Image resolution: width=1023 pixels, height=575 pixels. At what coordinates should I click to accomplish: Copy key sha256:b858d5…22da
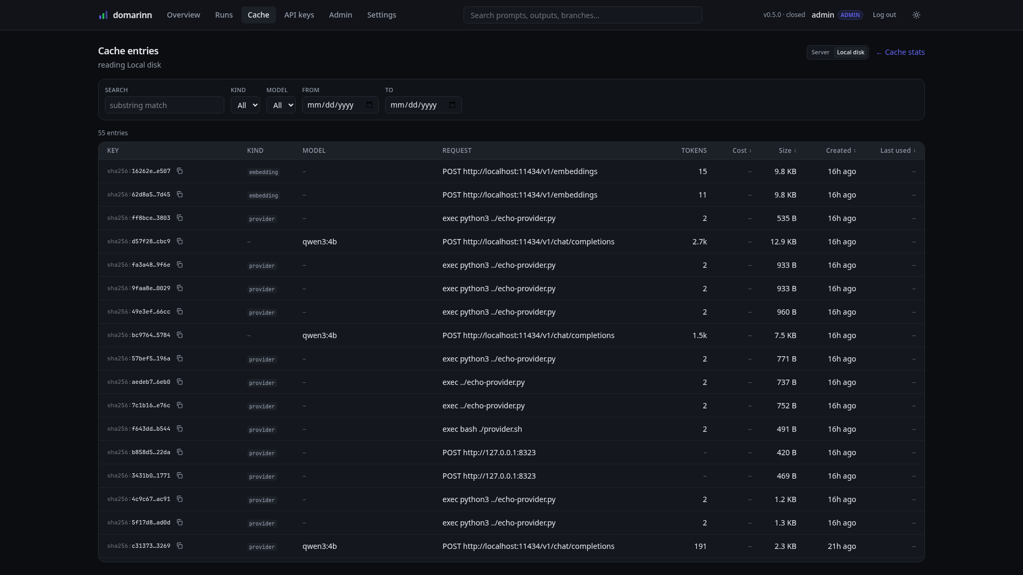[180, 452]
